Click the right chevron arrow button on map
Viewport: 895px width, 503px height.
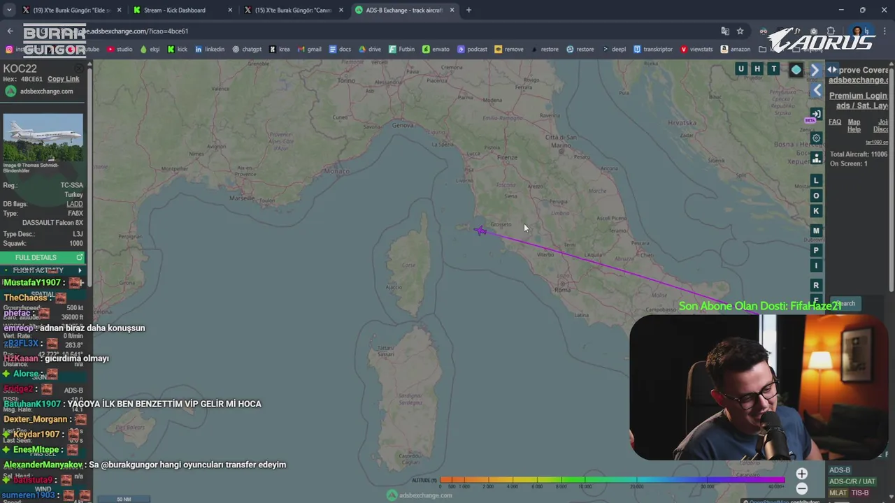click(x=815, y=71)
